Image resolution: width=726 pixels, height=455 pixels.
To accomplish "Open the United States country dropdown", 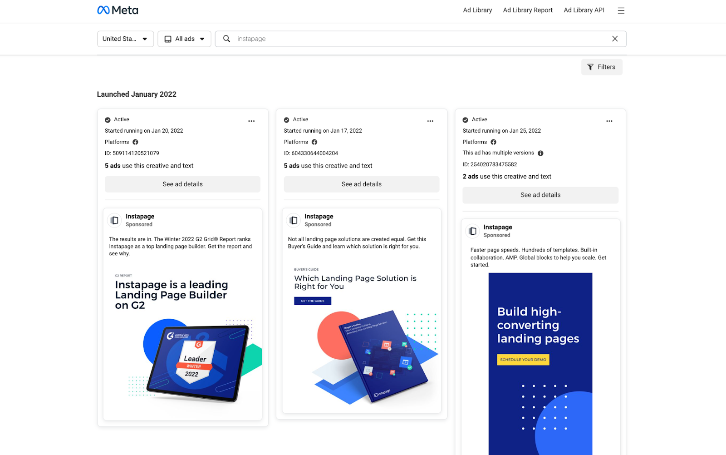I will [x=125, y=39].
